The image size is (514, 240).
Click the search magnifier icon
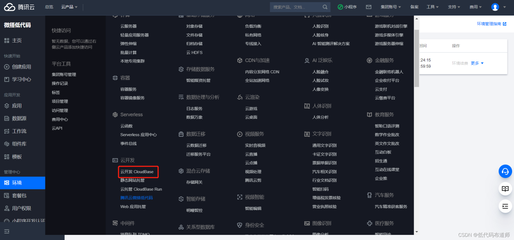(325, 7)
